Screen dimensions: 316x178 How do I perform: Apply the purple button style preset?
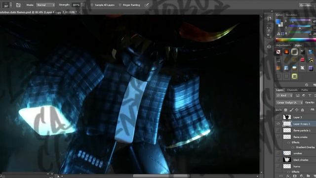click(311, 68)
